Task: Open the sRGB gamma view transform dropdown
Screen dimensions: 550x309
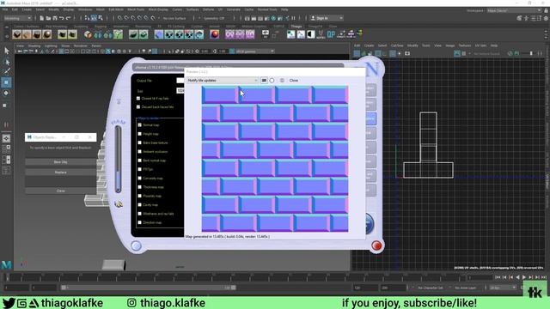Action: coord(254,51)
